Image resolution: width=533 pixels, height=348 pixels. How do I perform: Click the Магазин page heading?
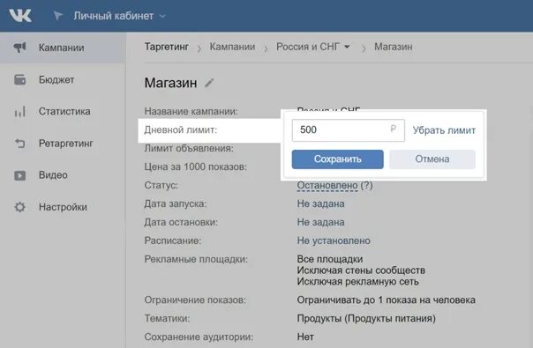click(x=170, y=83)
